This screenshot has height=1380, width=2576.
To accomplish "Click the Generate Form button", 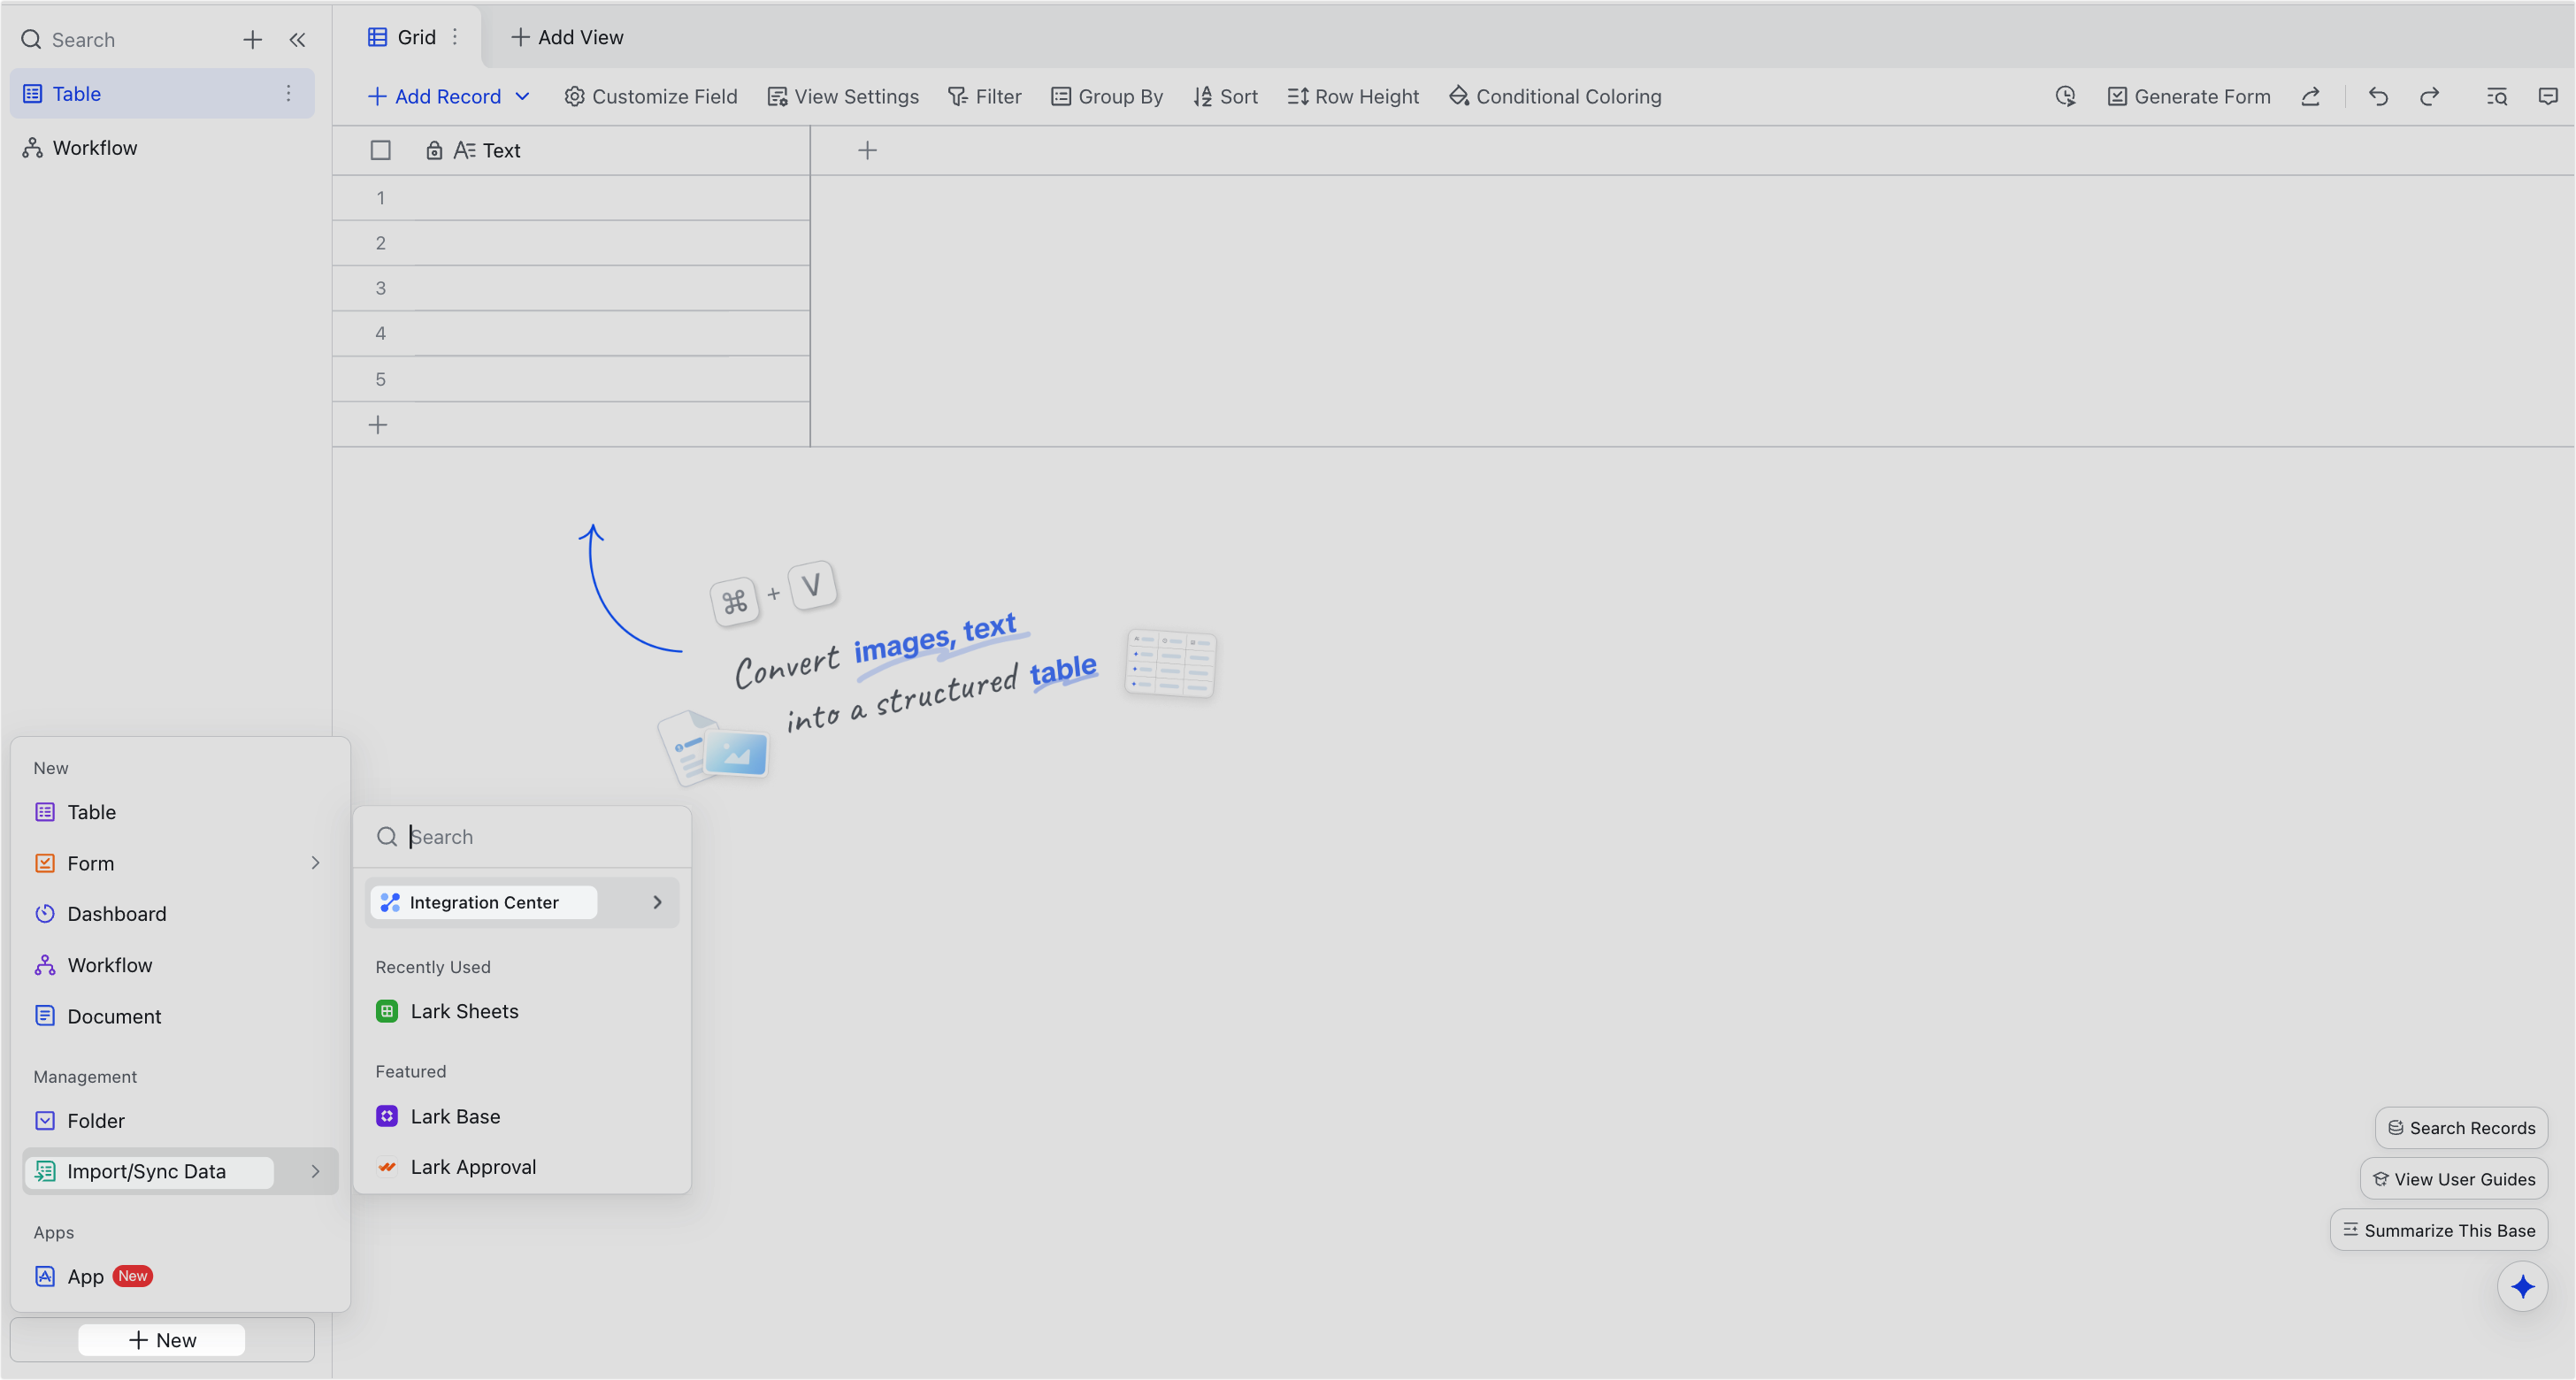I will pyautogui.click(x=2189, y=96).
